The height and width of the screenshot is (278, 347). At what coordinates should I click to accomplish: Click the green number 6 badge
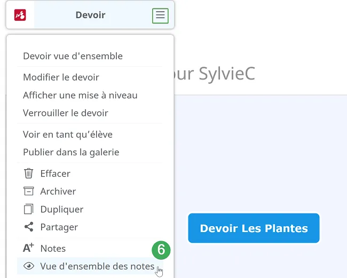tap(161, 250)
